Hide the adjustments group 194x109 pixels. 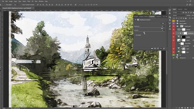[x=174, y=21]
